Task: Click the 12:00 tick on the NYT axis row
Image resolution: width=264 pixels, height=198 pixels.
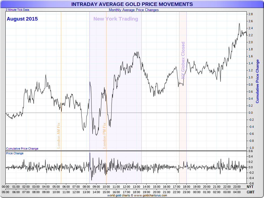Action: [x=126, y=187]
